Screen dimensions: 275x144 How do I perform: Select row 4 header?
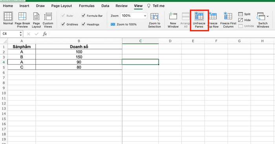pos(4,62)
